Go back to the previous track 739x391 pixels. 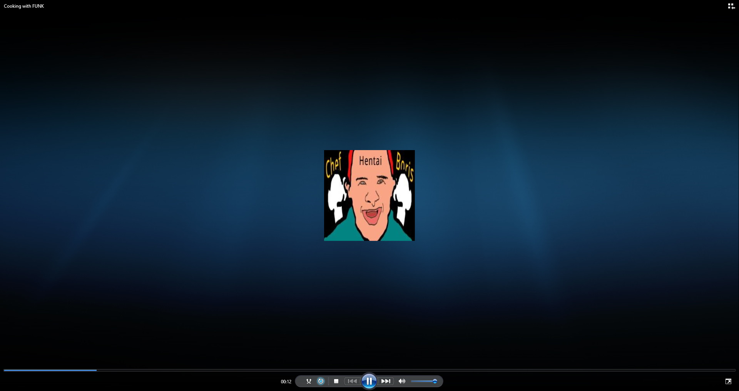[x=352, y=381]
